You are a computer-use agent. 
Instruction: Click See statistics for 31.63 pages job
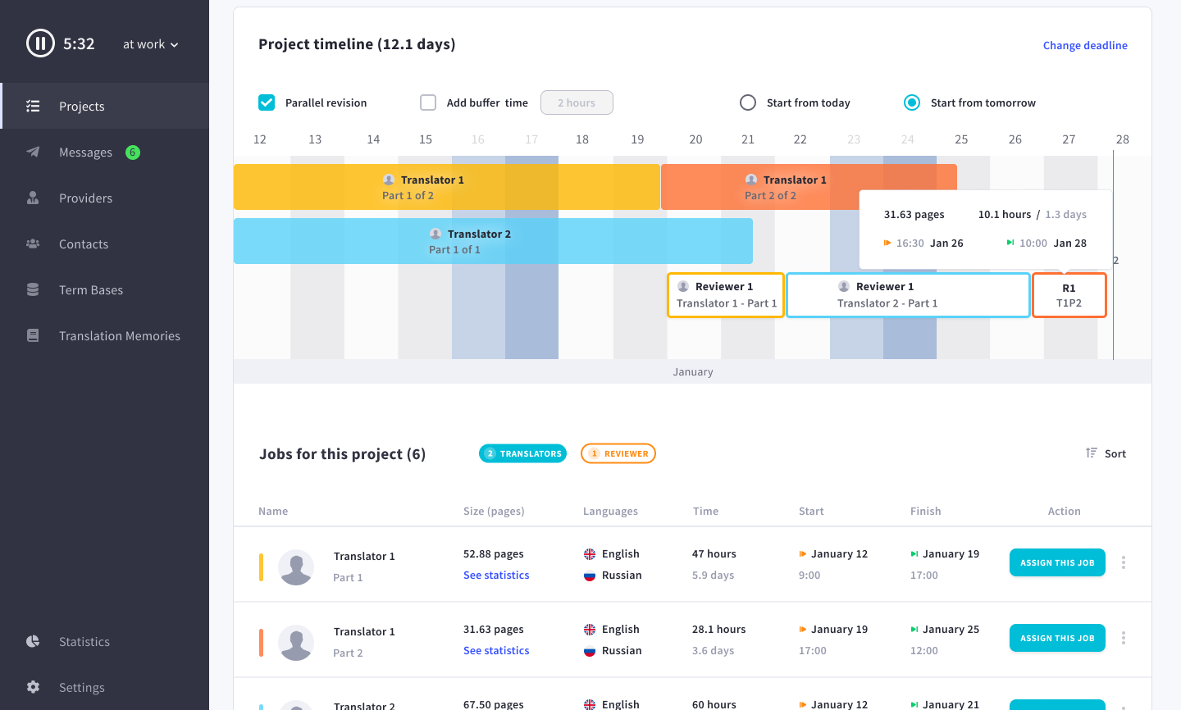(496, 651)
